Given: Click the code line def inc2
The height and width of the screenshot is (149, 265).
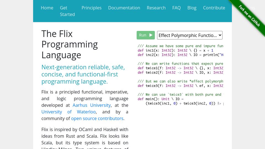Looking at the screenshot, I should [x=181, y=55].
